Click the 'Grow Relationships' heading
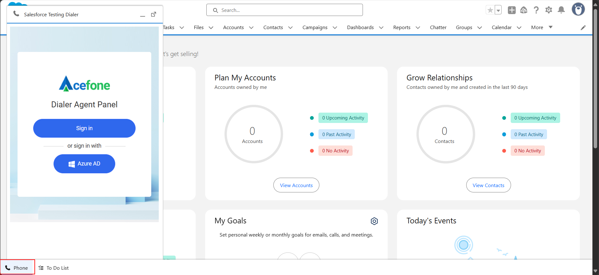 [x=440, y=78]
